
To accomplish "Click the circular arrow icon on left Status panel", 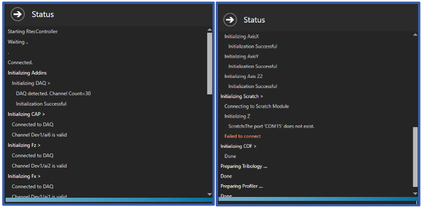I will coord(17,14).
